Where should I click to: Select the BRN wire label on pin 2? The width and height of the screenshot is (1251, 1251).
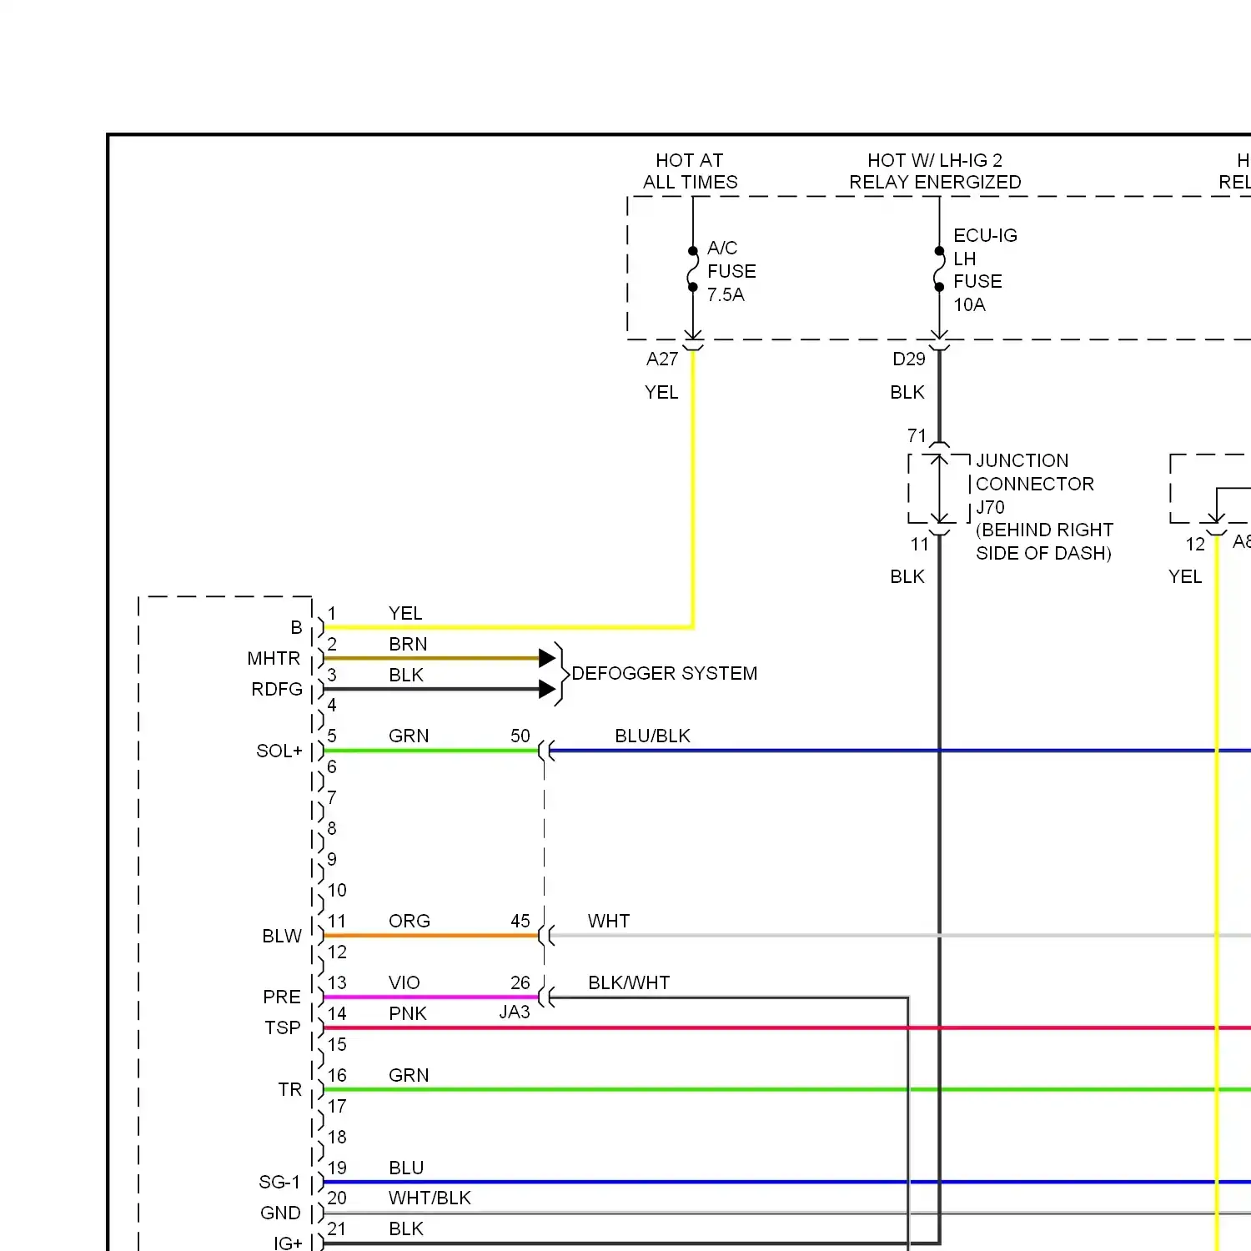[408, 644]
